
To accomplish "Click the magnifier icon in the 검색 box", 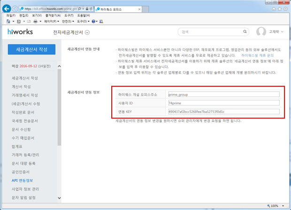I will tap(245, 32).
